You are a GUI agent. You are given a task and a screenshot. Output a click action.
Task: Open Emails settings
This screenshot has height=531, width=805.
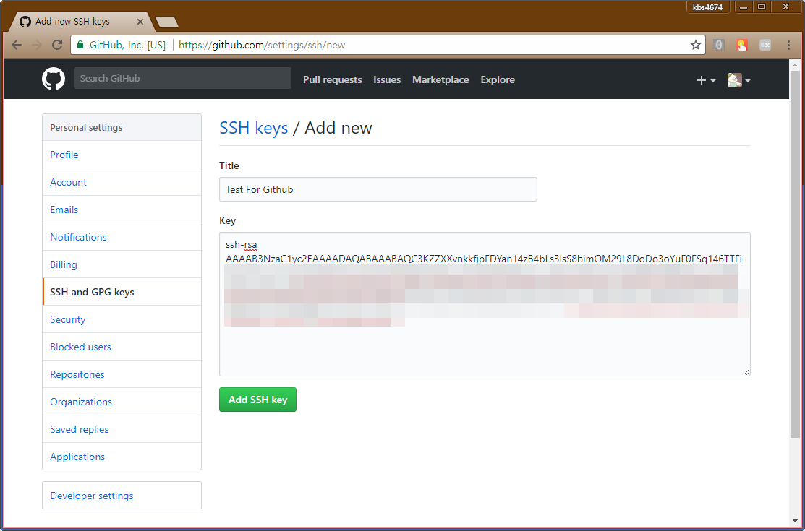click(x=122, y=210)
